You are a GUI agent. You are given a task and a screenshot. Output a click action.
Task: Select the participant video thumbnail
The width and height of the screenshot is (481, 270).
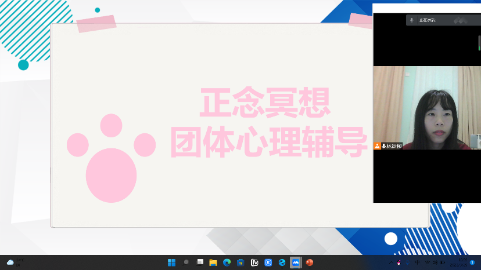(426, 108)
